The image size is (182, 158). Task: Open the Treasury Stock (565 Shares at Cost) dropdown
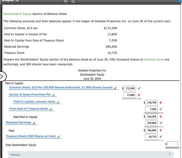[33, 136]
